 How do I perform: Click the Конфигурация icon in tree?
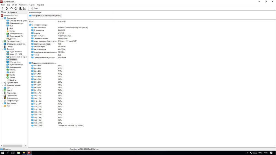click(x=5, y=101)
